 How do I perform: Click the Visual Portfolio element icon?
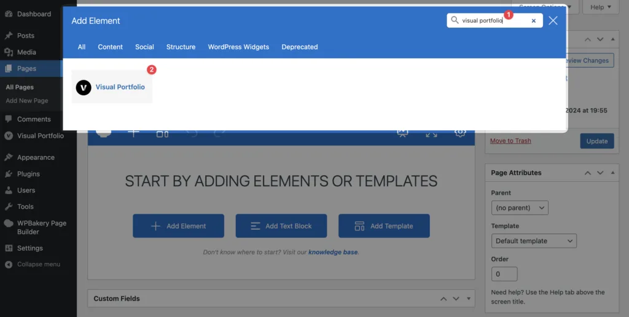[x=84, y=87]
